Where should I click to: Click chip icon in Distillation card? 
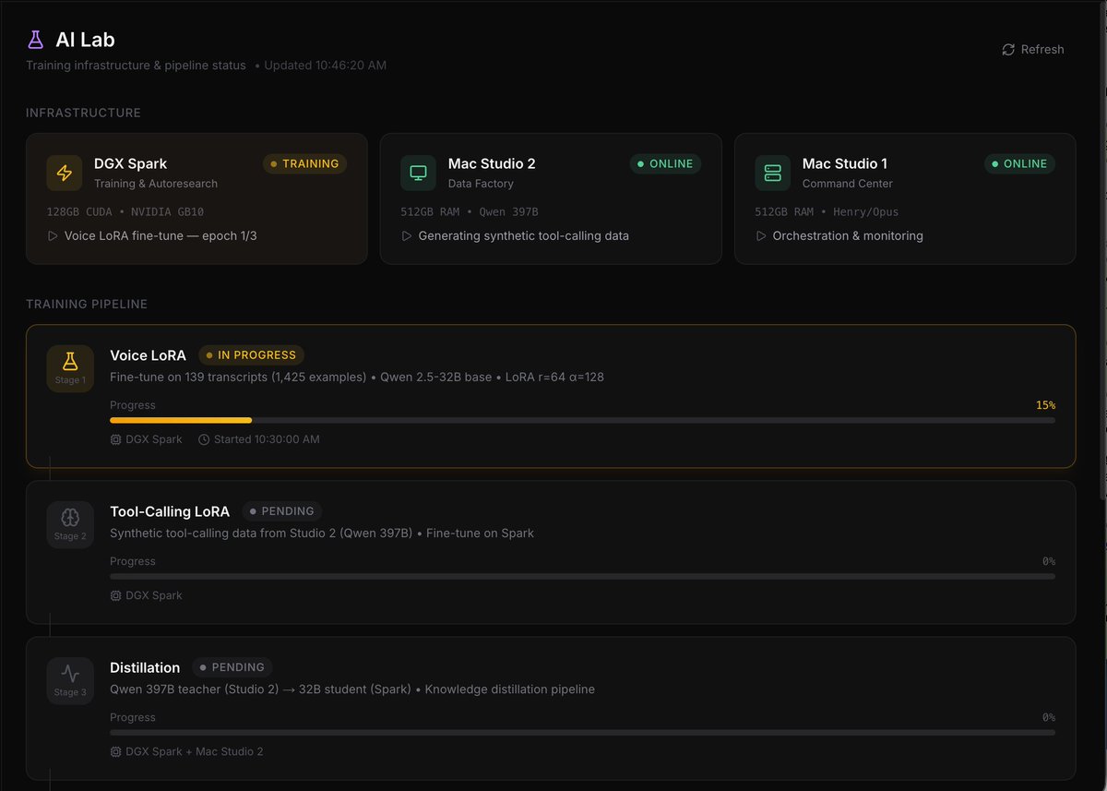115,751
